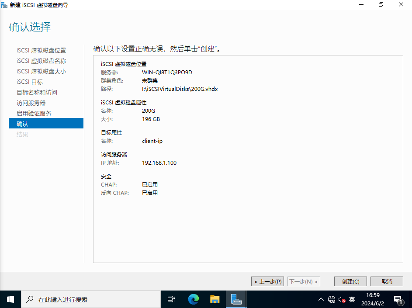Expand the hidden system tray icons

tap(321, 300)
